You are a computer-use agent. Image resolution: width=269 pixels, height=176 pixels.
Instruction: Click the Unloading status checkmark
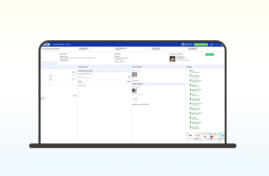click(190, 118)
